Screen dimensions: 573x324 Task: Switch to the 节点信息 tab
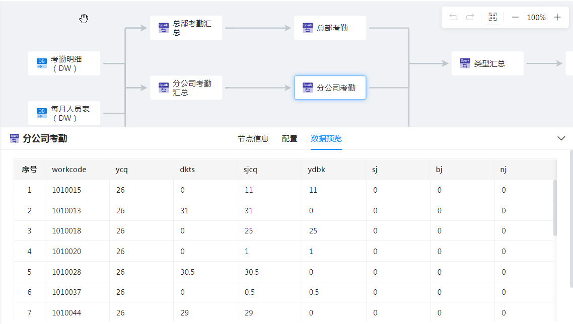(x=253, y=139)
